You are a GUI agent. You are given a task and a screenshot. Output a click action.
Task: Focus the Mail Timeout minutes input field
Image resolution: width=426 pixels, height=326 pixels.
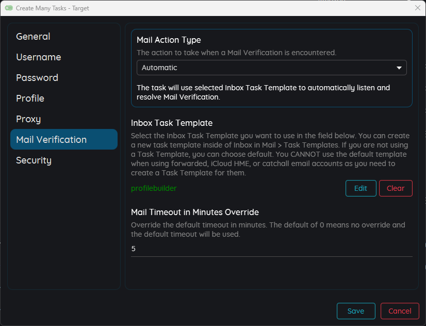(271, 249)
